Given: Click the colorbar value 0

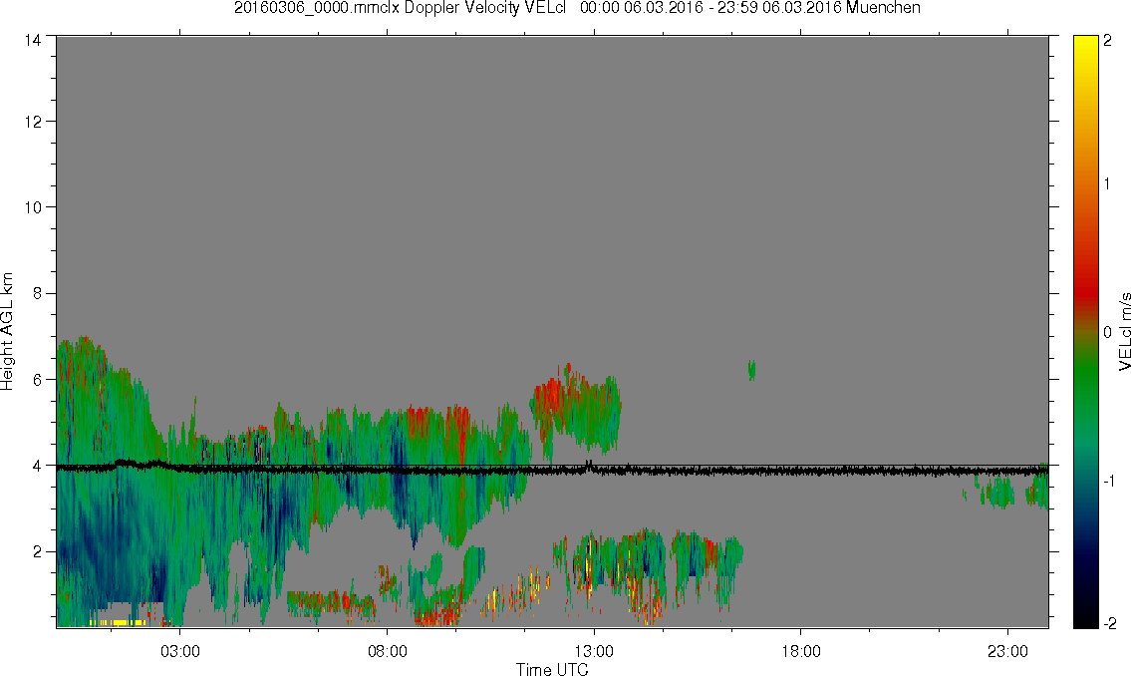Looking at the screenshot, I should click(x=1108, y=333).
